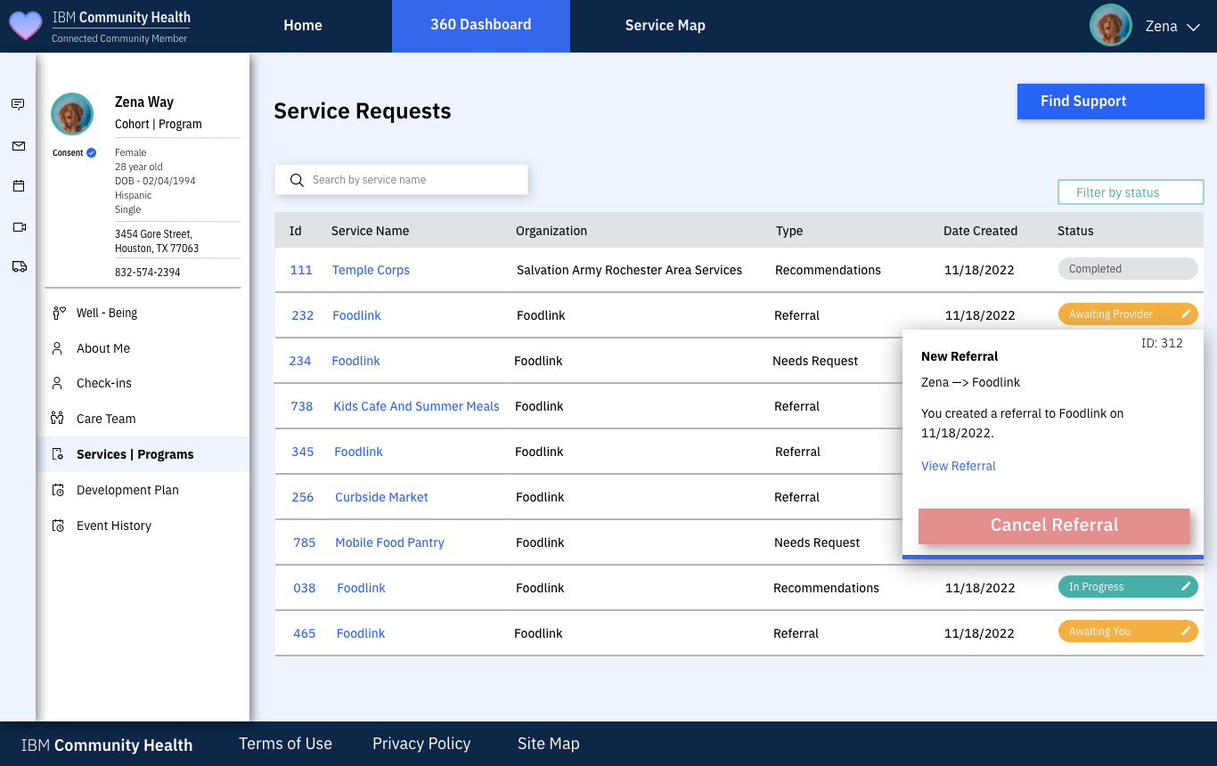Click Zena Way profile photo in sidebar
This screenshot has width=1217, height=766.
tap(72, 114)
